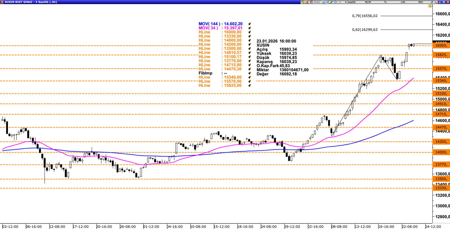Click the blue arrow icon near window controls

[432, 2]
